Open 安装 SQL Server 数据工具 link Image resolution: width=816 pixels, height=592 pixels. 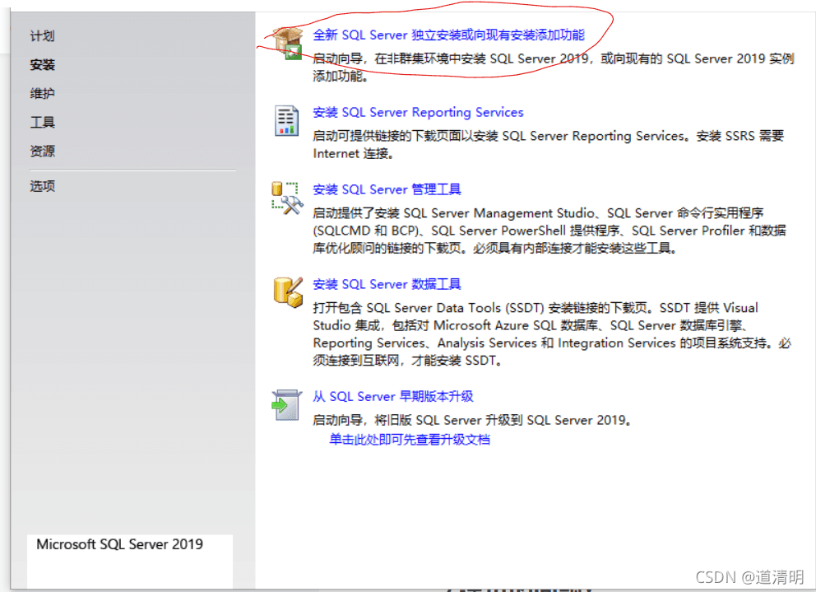(x=387, y=284)
